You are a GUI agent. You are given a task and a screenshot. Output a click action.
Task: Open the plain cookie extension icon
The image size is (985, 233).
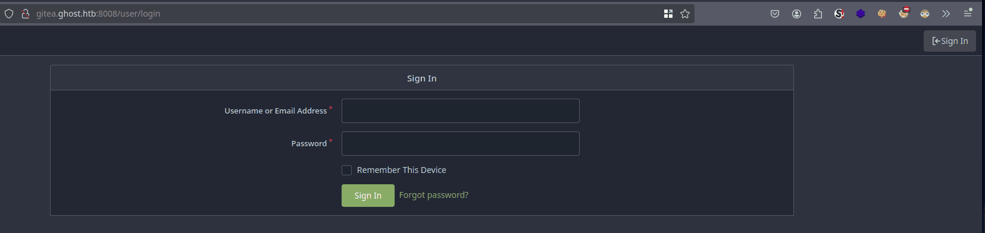click(882, 14)
